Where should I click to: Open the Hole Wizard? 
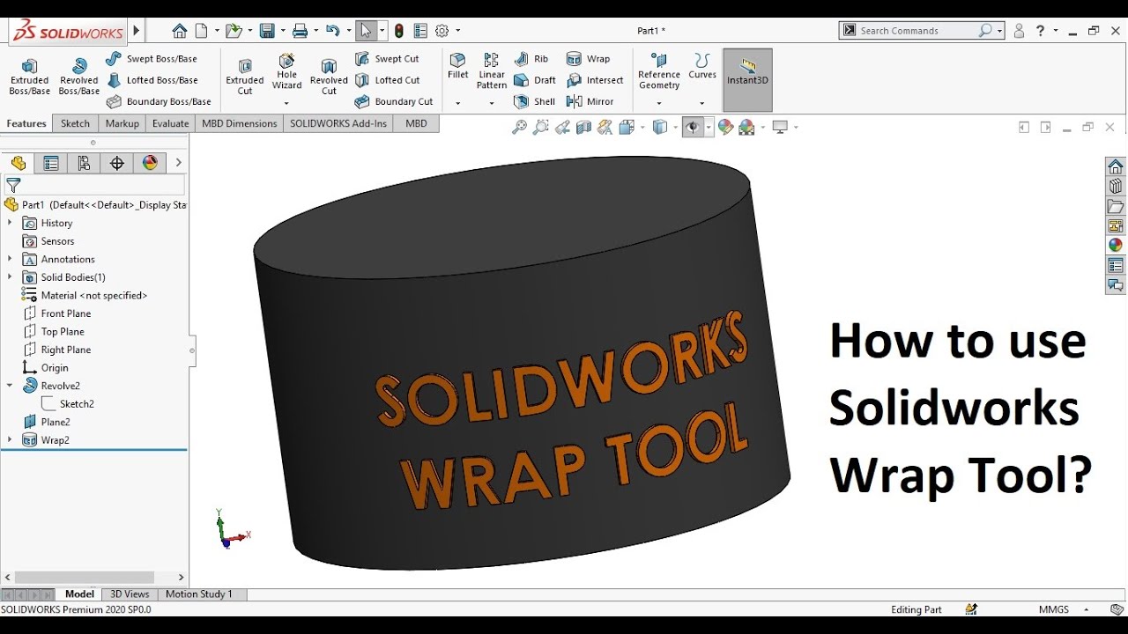[286, 72]
